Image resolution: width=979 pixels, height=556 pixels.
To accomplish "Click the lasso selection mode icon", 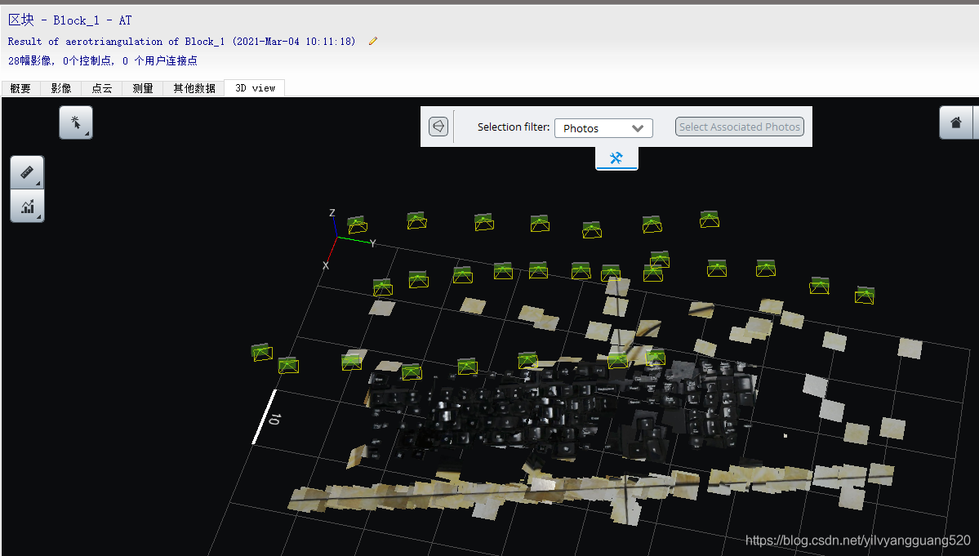I will (x=438, y=127).
